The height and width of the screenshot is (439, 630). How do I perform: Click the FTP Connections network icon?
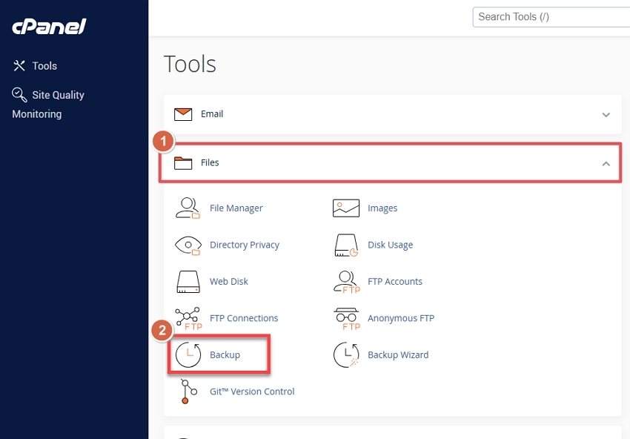[188, 318]
